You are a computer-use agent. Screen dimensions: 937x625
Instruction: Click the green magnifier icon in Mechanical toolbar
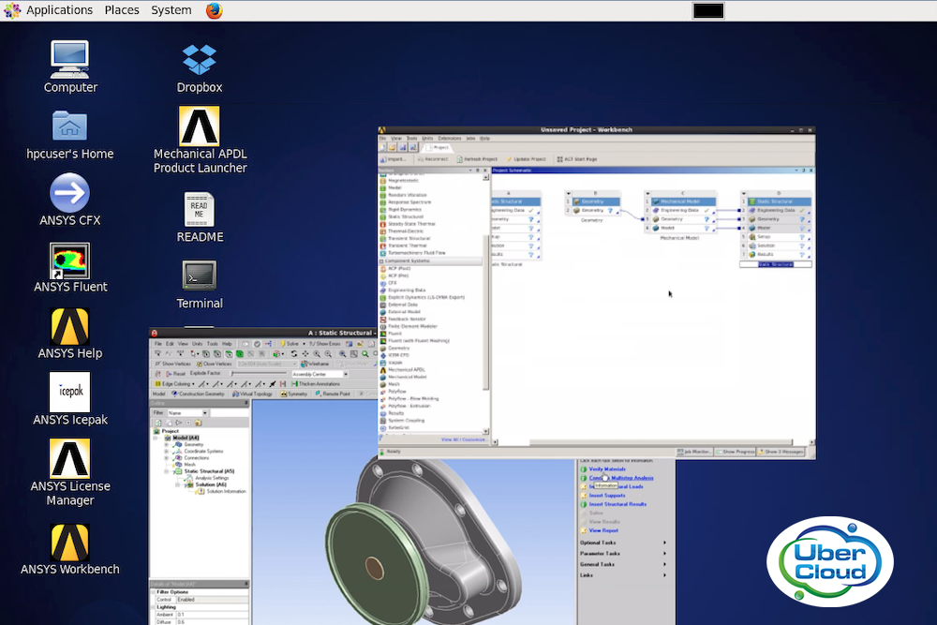click(365, 353)
